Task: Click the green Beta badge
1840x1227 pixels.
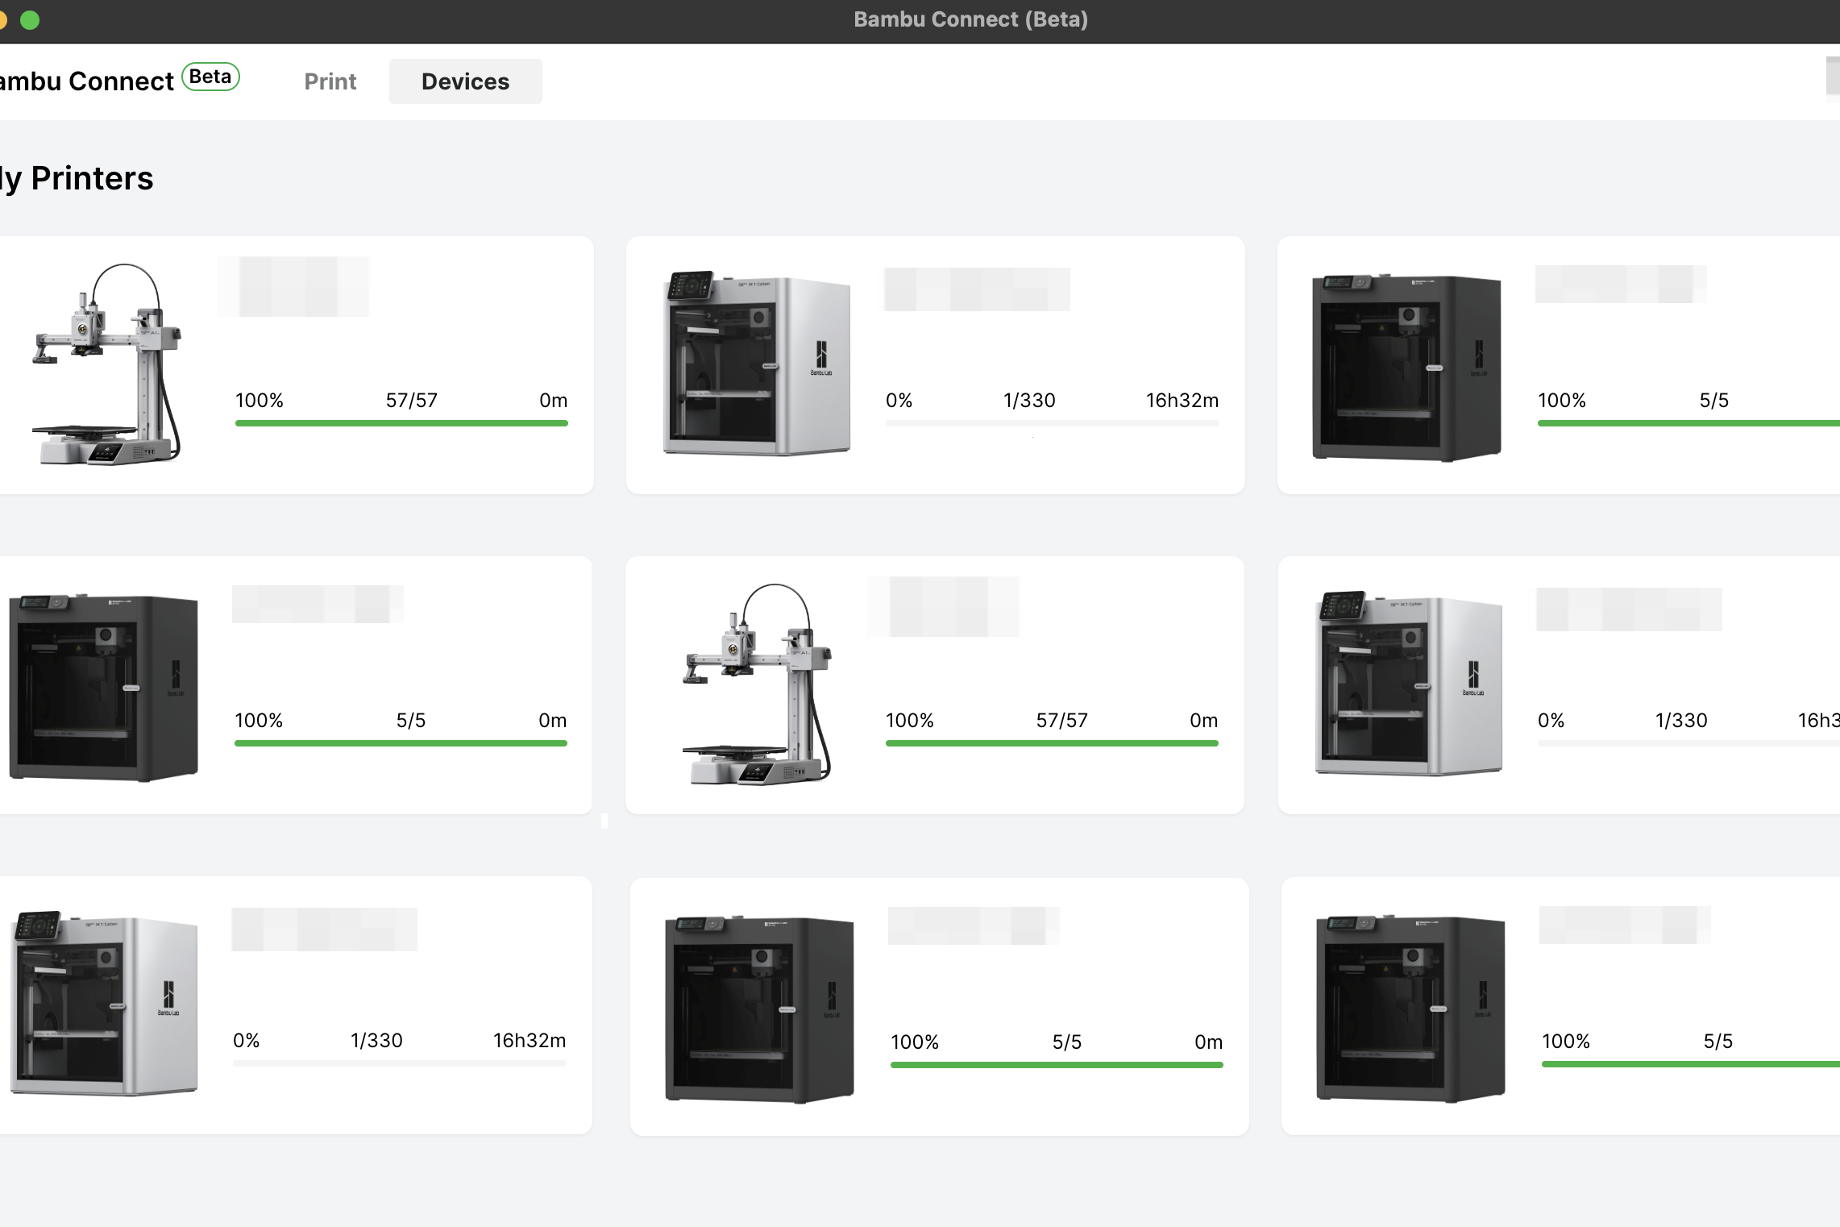Action: (210, 77)
